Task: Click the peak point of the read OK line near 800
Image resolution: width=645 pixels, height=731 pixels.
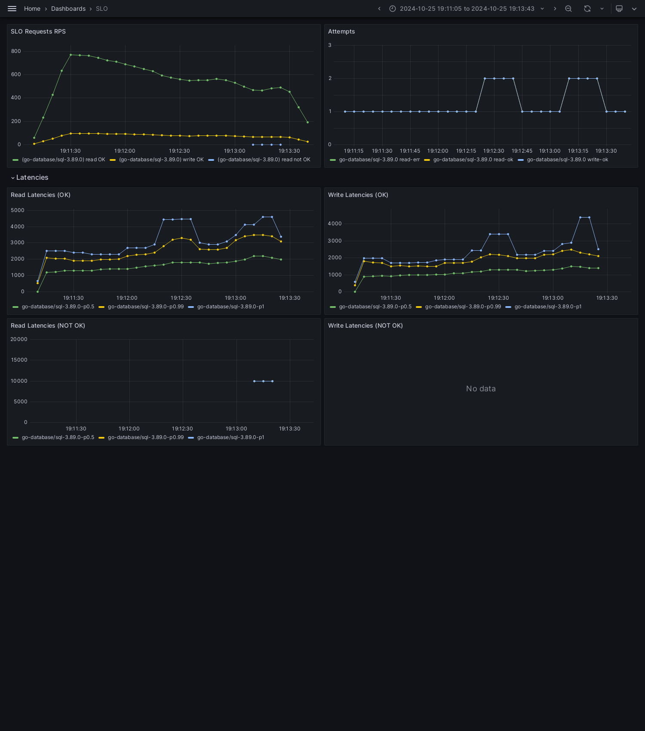Action: [71, 55]
